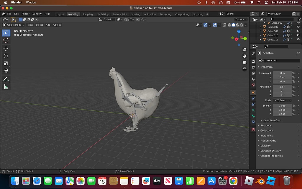Open the Edit menu
302x189 pixels.
click(16, 14)
